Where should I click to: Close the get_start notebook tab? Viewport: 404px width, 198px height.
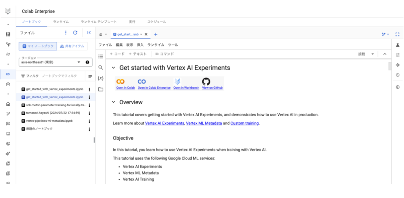pyautogui.click(x=146, y=34)
